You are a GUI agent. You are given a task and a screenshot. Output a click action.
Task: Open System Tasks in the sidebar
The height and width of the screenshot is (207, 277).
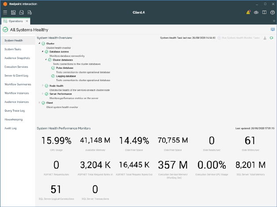click(x=13, y=49)
